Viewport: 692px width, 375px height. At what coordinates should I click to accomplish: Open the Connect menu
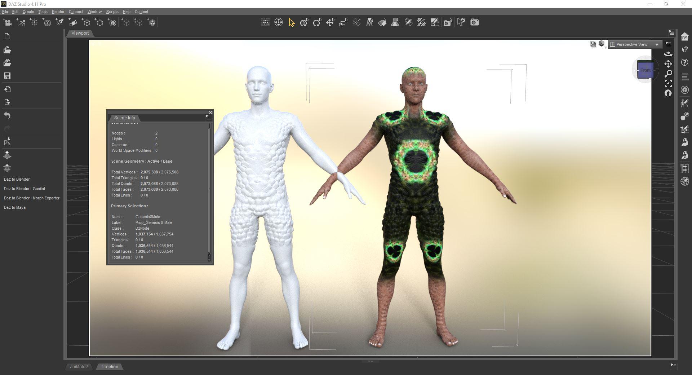[x=76, y=12]
